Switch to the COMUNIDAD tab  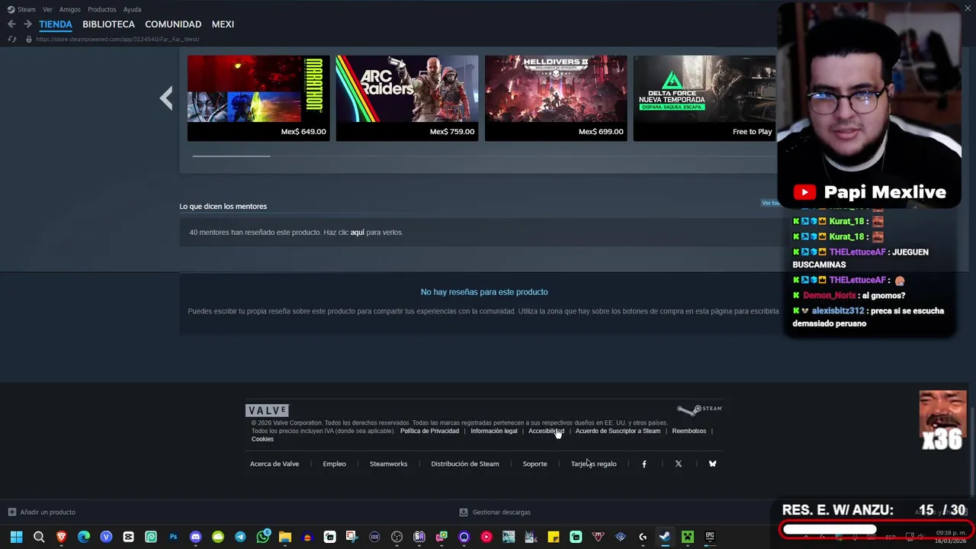[173, 24]
